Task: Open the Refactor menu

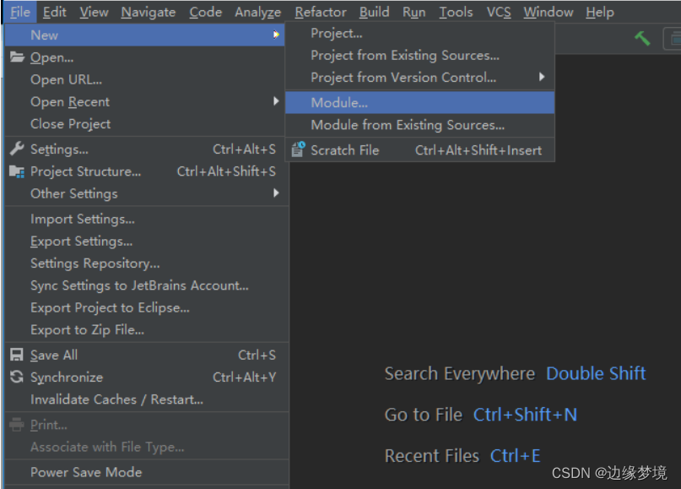Action: [x=321, y=12]
